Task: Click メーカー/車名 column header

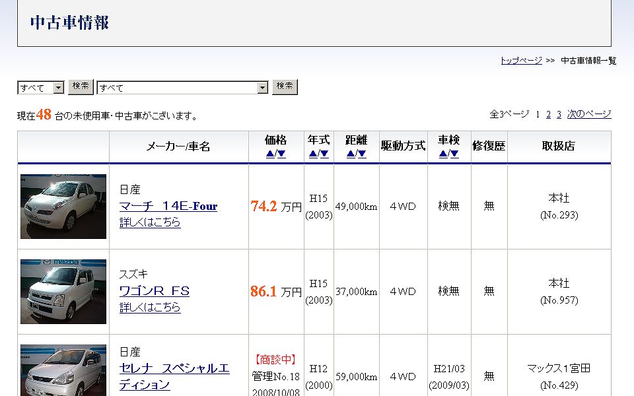Action: click(x=178, y=147)
